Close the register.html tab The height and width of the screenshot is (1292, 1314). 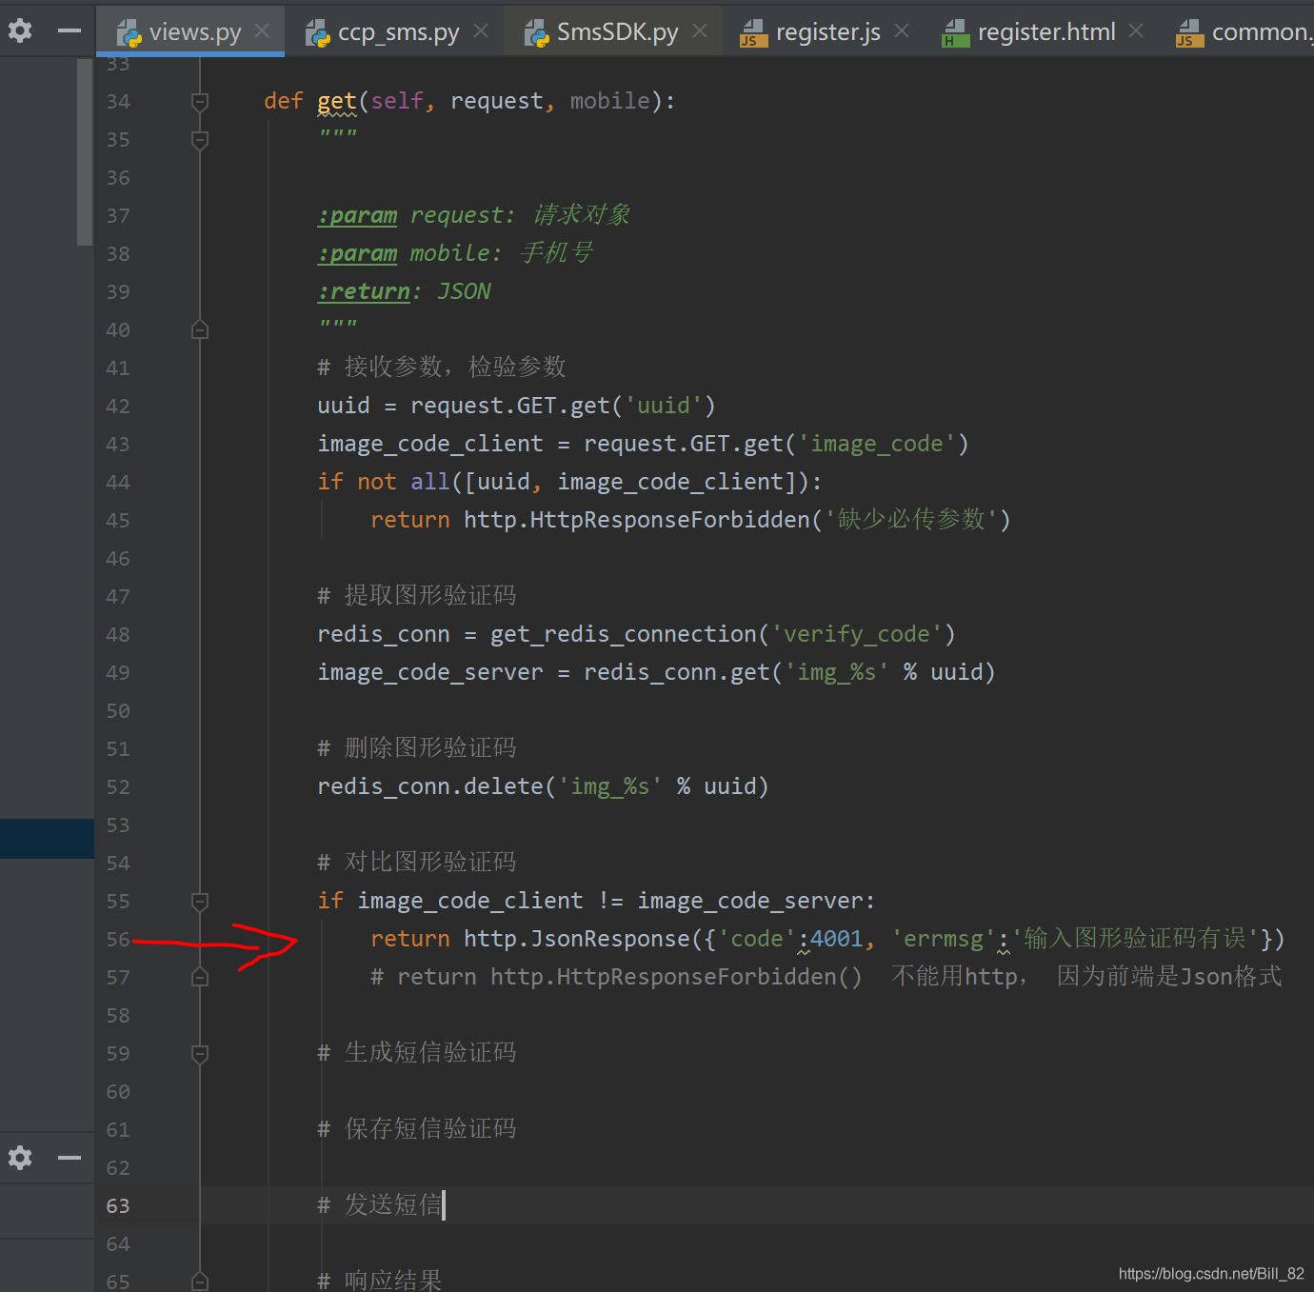tap(1137, 31)
